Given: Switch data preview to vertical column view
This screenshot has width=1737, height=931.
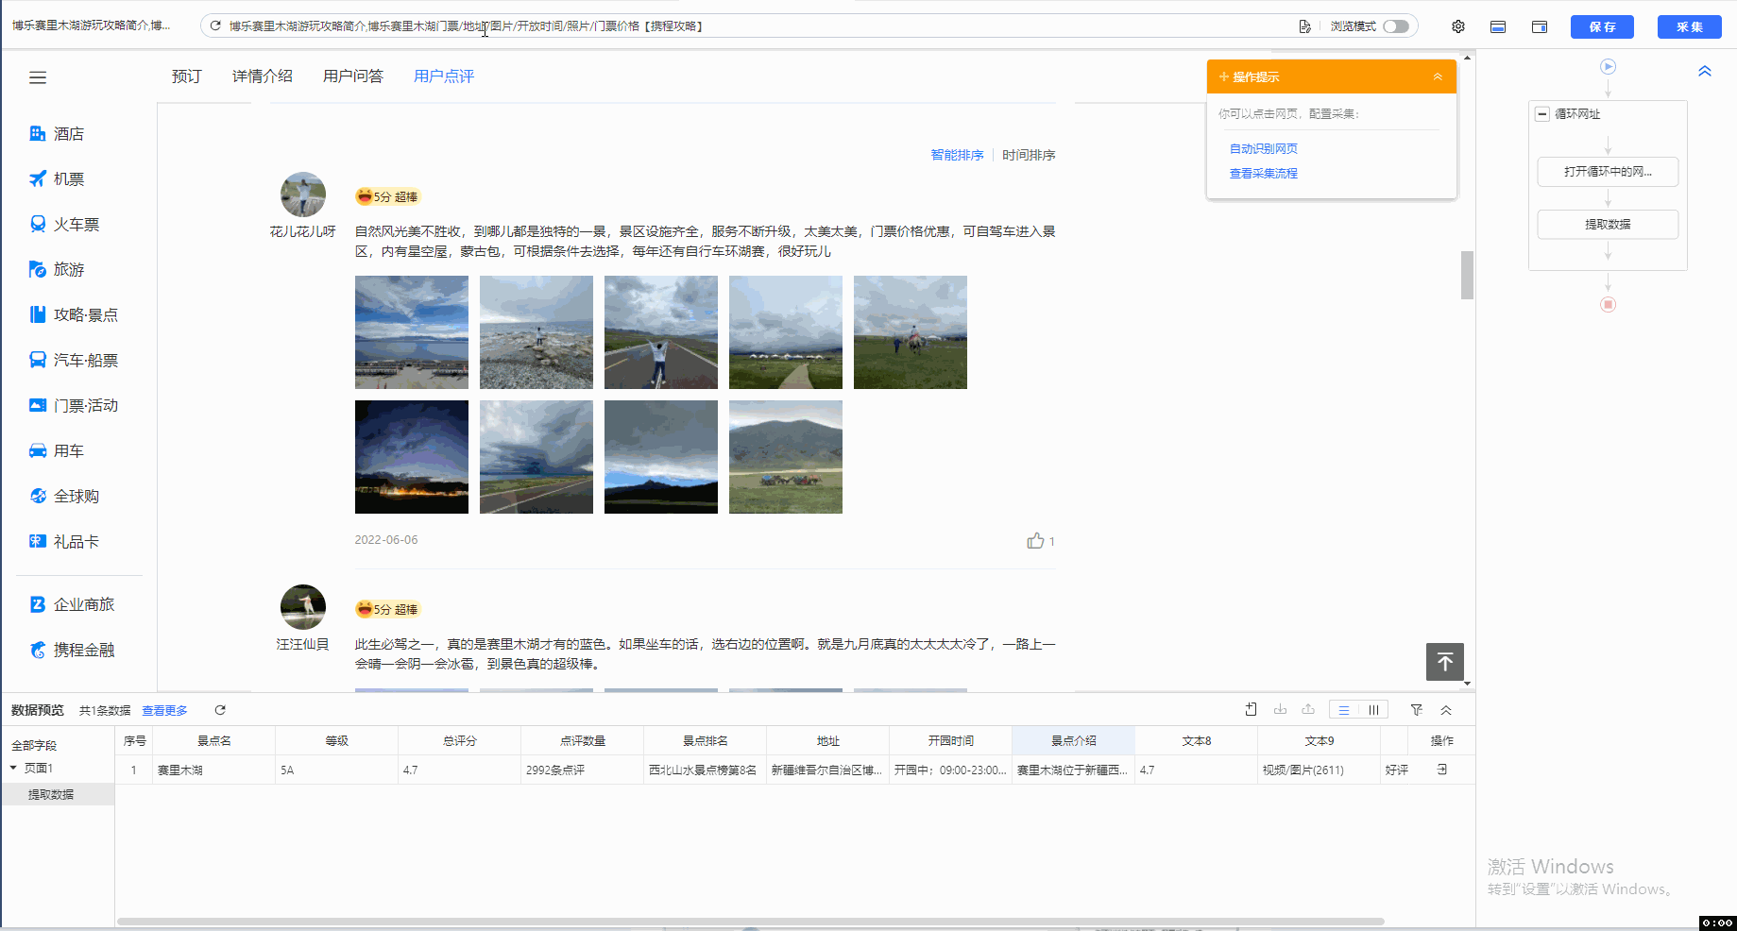Looking at the screenshot, I should 1373,710.
